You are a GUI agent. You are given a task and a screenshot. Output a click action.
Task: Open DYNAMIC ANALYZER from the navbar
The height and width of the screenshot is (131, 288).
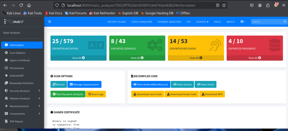pyautogui.click(x=169, y=22)
